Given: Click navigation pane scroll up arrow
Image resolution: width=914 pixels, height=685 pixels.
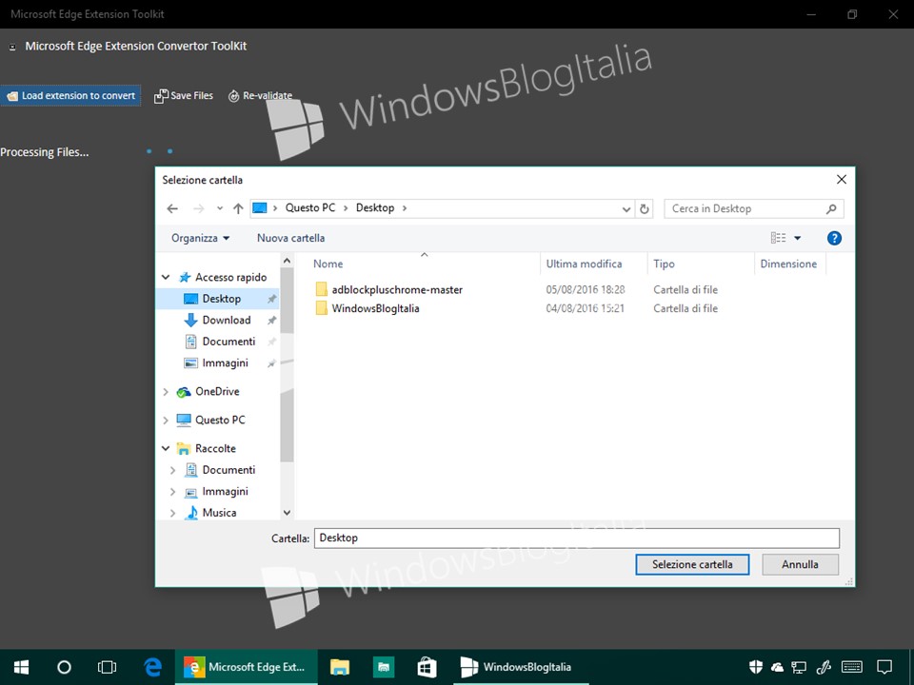Looking at the screenshot, I should pyautogui.click(x=287, y=261).
